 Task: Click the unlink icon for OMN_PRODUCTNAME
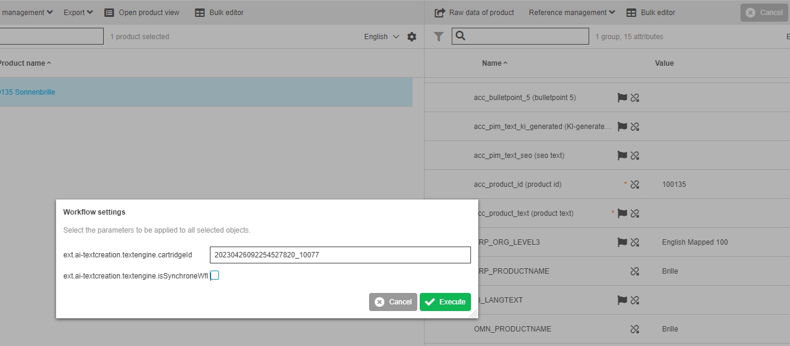634,329
